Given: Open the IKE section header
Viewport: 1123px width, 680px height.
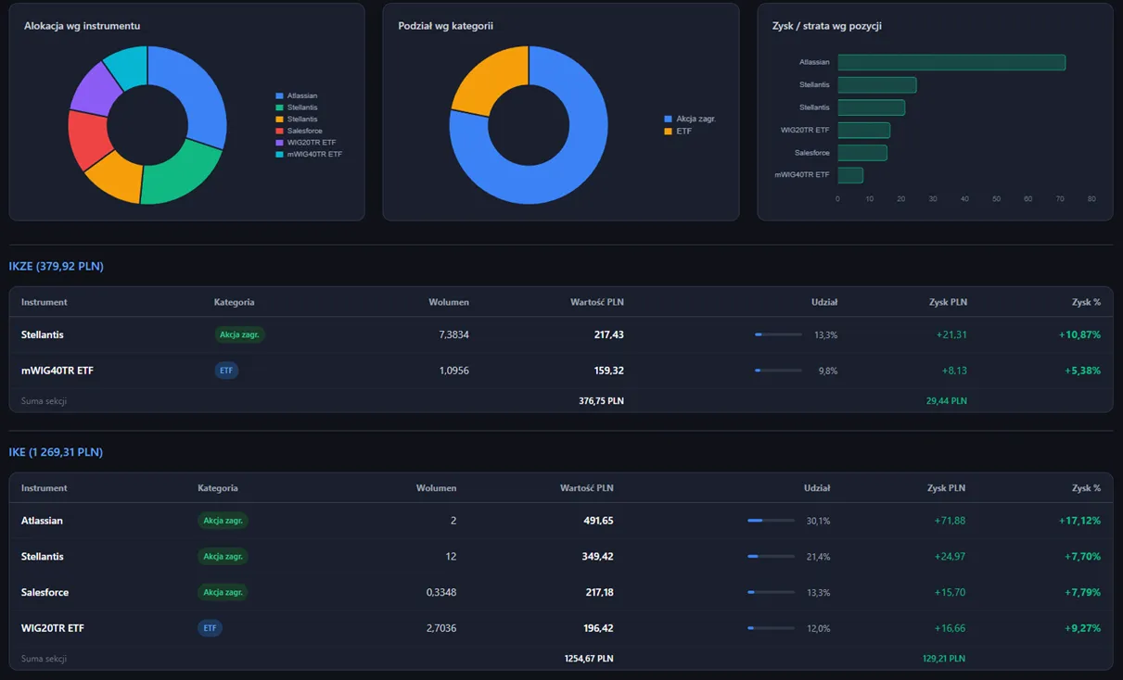Looking at the screenshot, I should (56, 453).
